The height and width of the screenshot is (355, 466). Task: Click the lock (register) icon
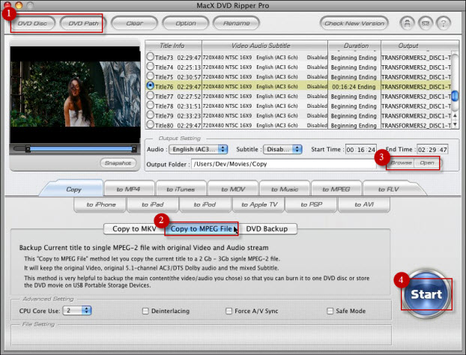407,23
